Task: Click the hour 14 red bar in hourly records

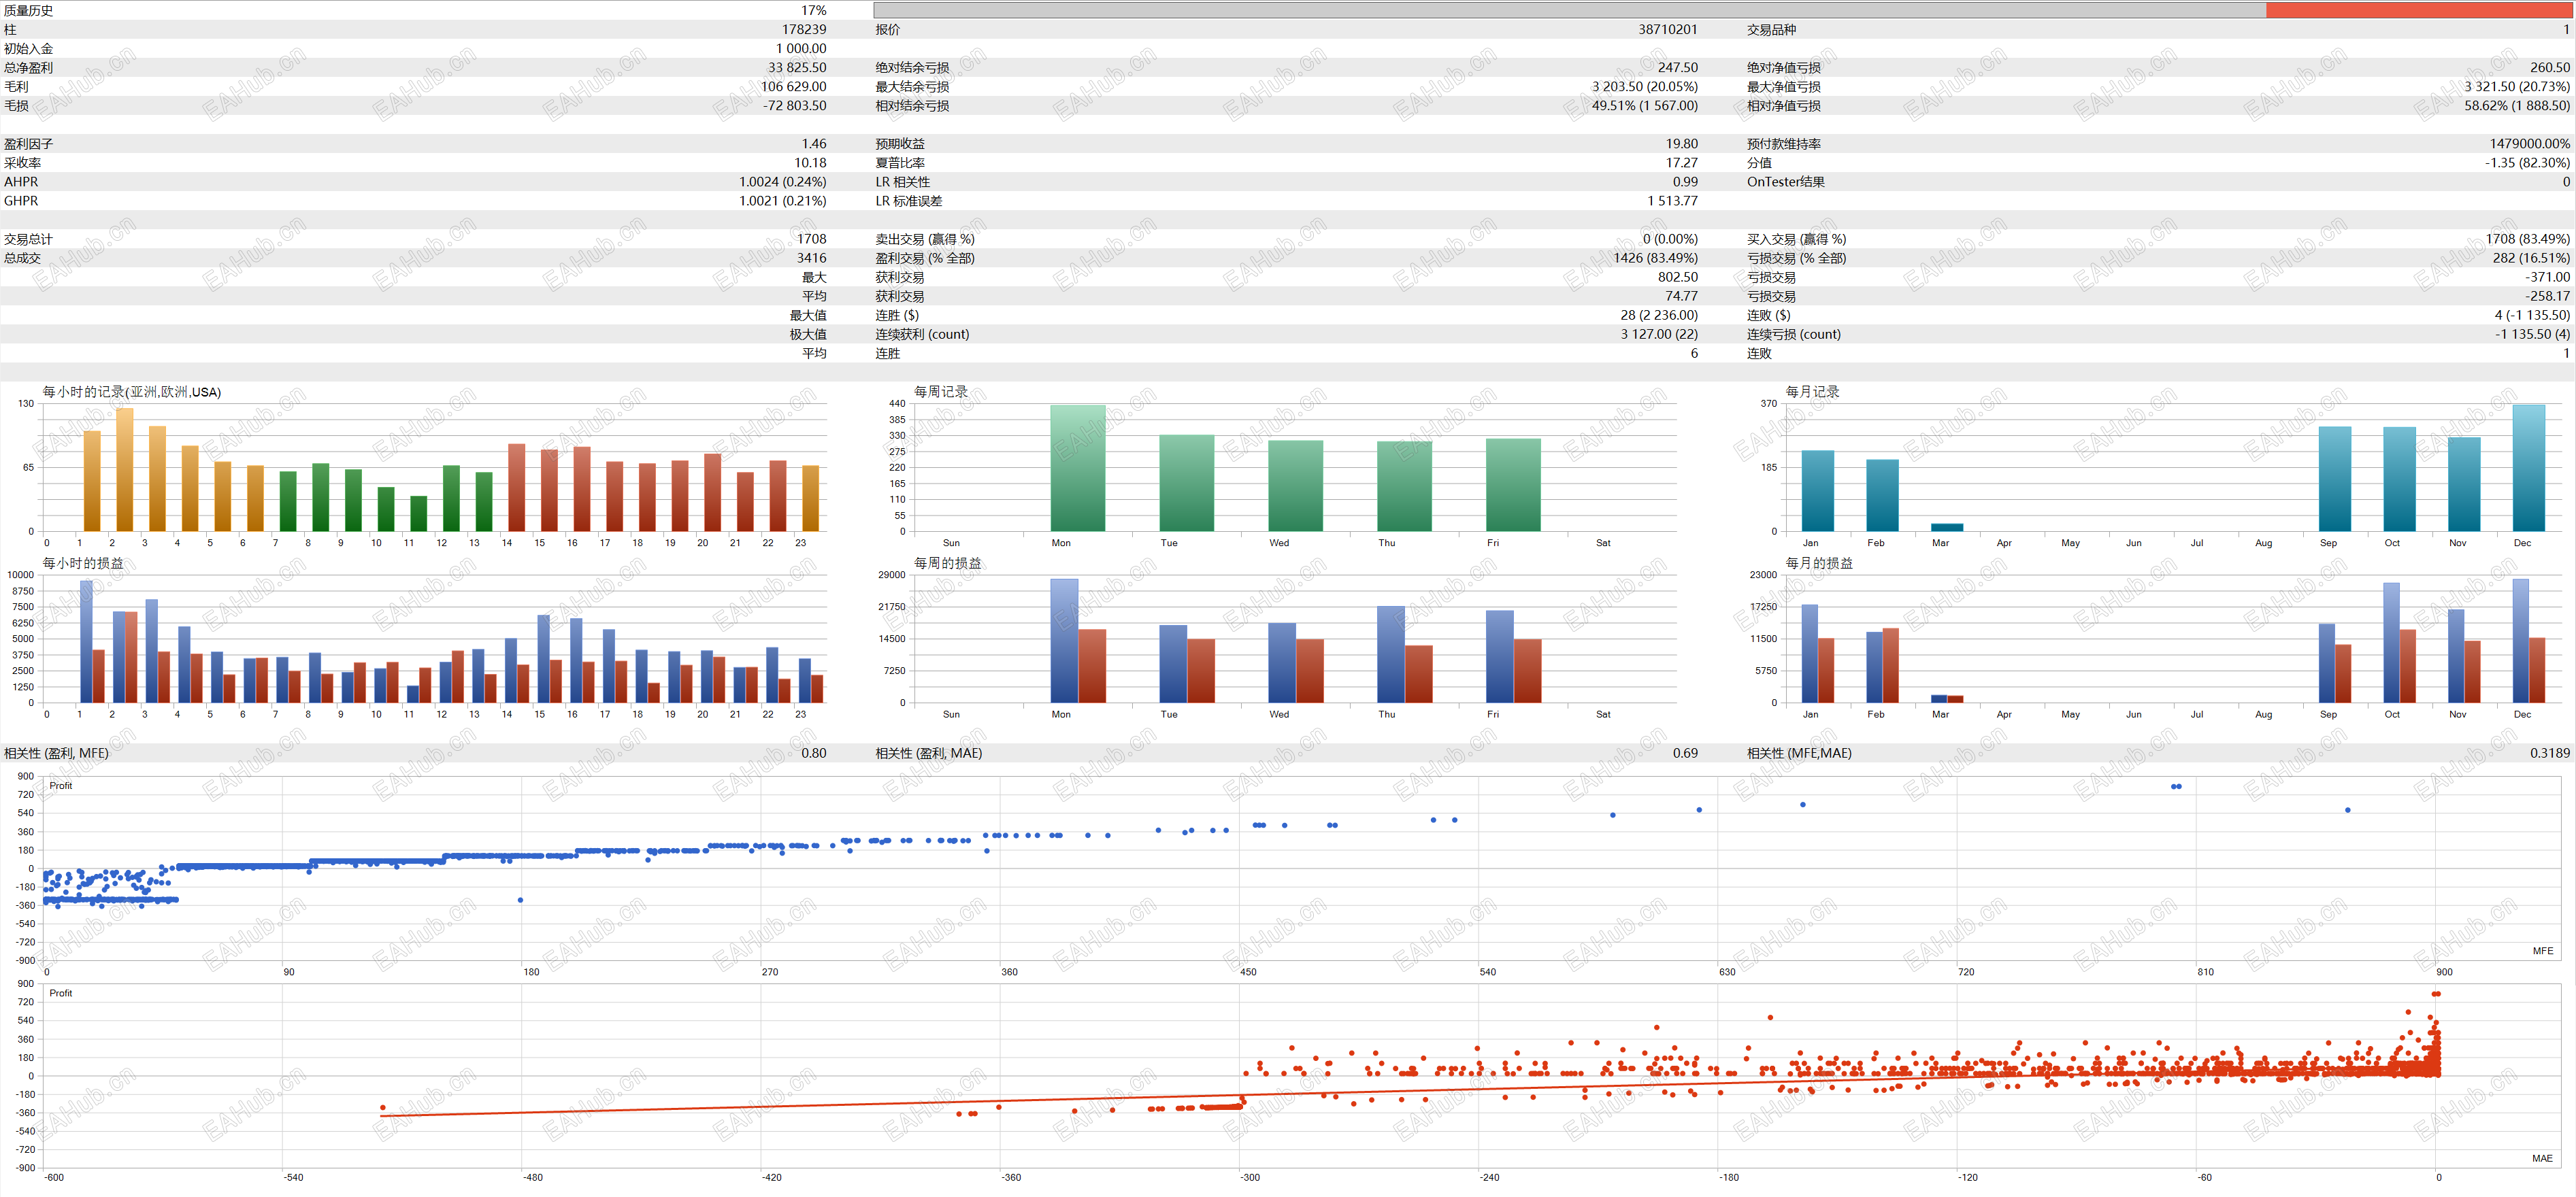Action: tap(516, 488)
